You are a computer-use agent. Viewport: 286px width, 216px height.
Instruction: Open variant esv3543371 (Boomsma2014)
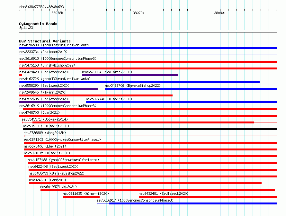point(45,119)
